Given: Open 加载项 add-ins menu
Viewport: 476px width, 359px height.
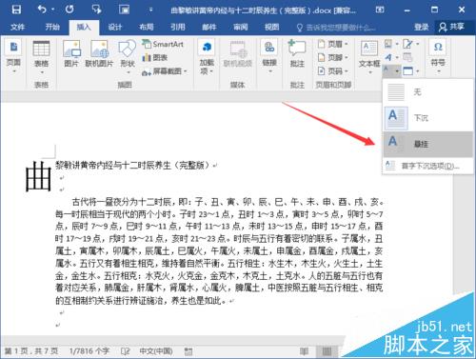Looking at the screenshot, I should click(x=207, y=57).
